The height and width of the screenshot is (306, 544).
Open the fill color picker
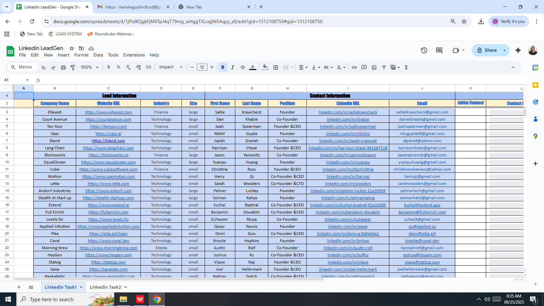[265, 67]
